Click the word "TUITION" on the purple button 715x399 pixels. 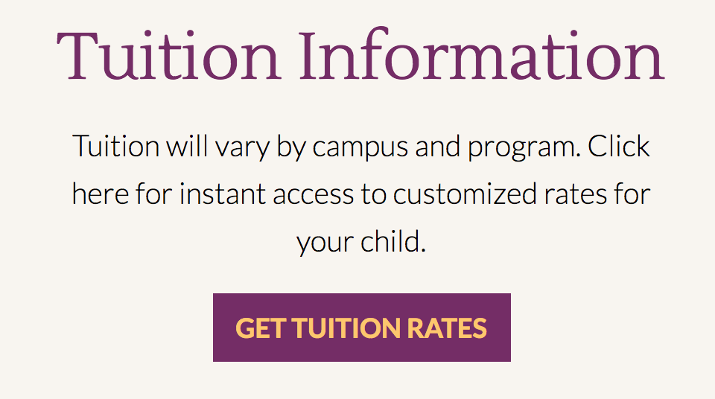click(346, 328)
